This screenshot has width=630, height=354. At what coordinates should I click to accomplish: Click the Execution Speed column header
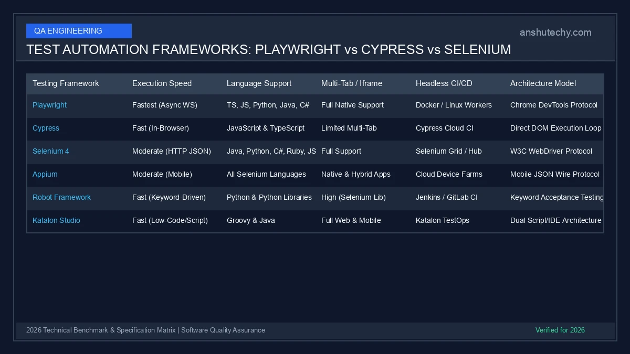click(x=162, y=83)
